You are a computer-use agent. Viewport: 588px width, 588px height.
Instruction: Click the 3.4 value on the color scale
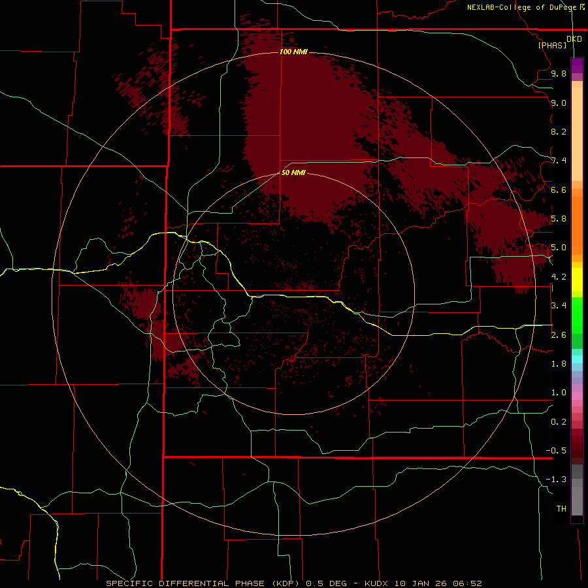tap(559, 306)
